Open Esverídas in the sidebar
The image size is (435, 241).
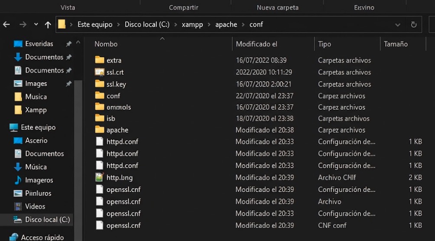(x=39, y=44)
